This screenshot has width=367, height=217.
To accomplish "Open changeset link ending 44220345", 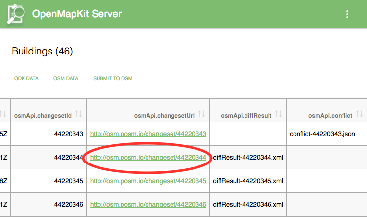I will (148, 181).
